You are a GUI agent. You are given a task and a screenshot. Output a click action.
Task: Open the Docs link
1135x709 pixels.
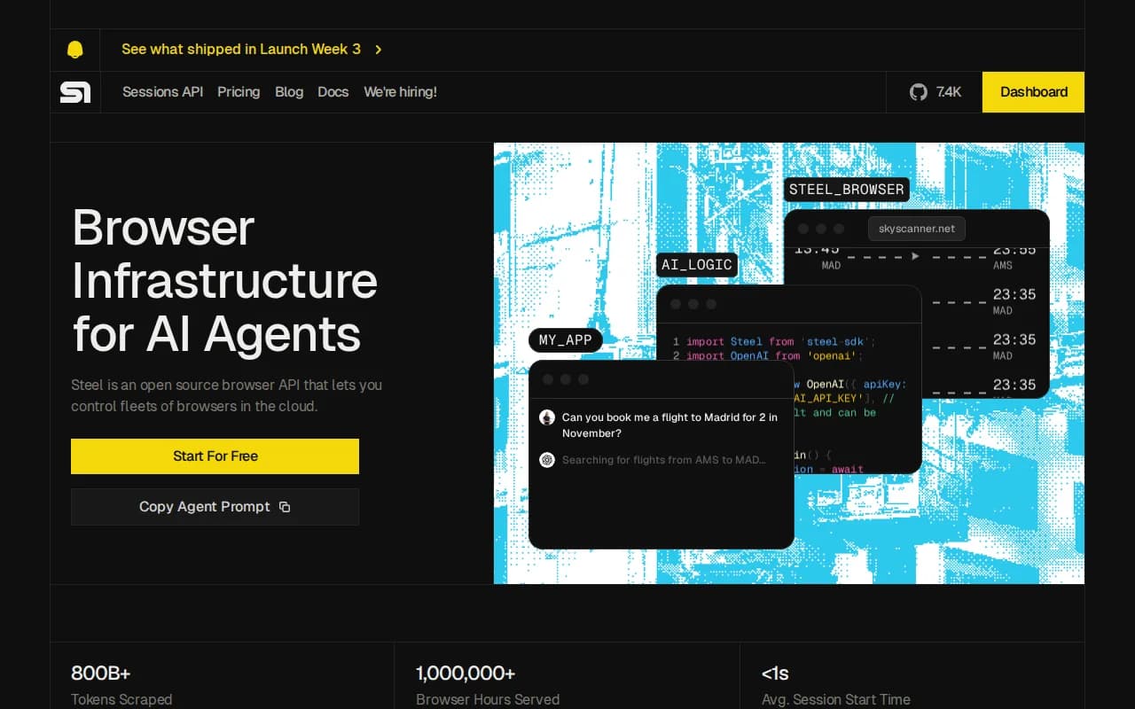[333, 92]
